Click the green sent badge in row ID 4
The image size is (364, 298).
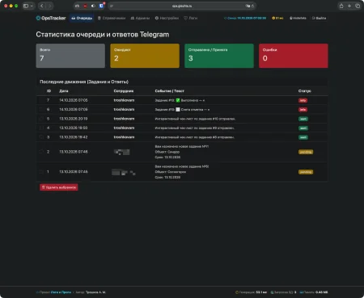pos(303,128)
